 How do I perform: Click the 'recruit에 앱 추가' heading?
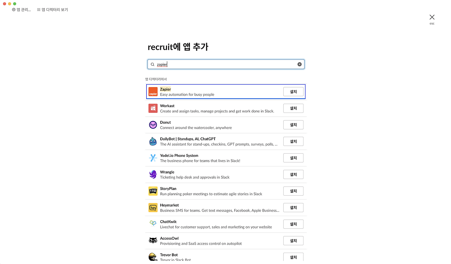178,47
